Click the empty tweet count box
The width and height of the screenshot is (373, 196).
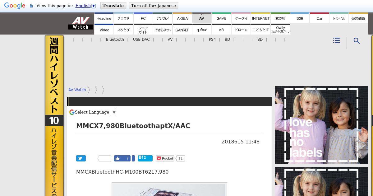[104, 158]
